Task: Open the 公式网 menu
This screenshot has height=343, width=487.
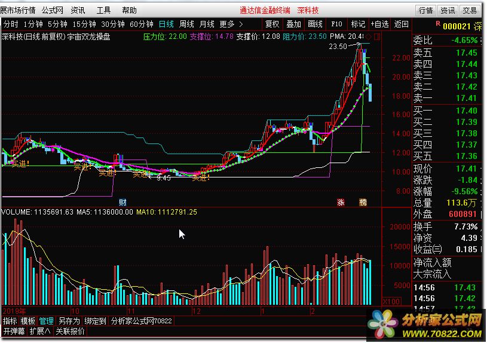Action: click(52, 10)
